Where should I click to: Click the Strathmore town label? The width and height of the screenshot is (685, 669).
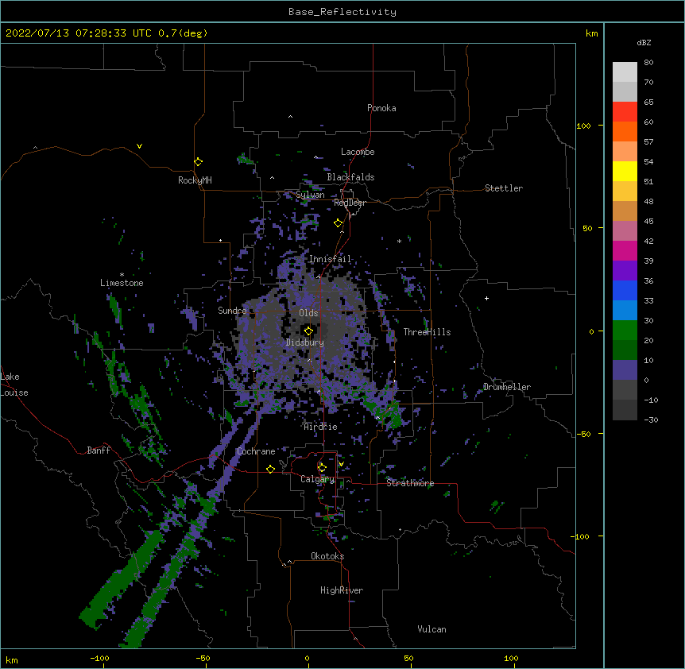(x=410, y=483)
